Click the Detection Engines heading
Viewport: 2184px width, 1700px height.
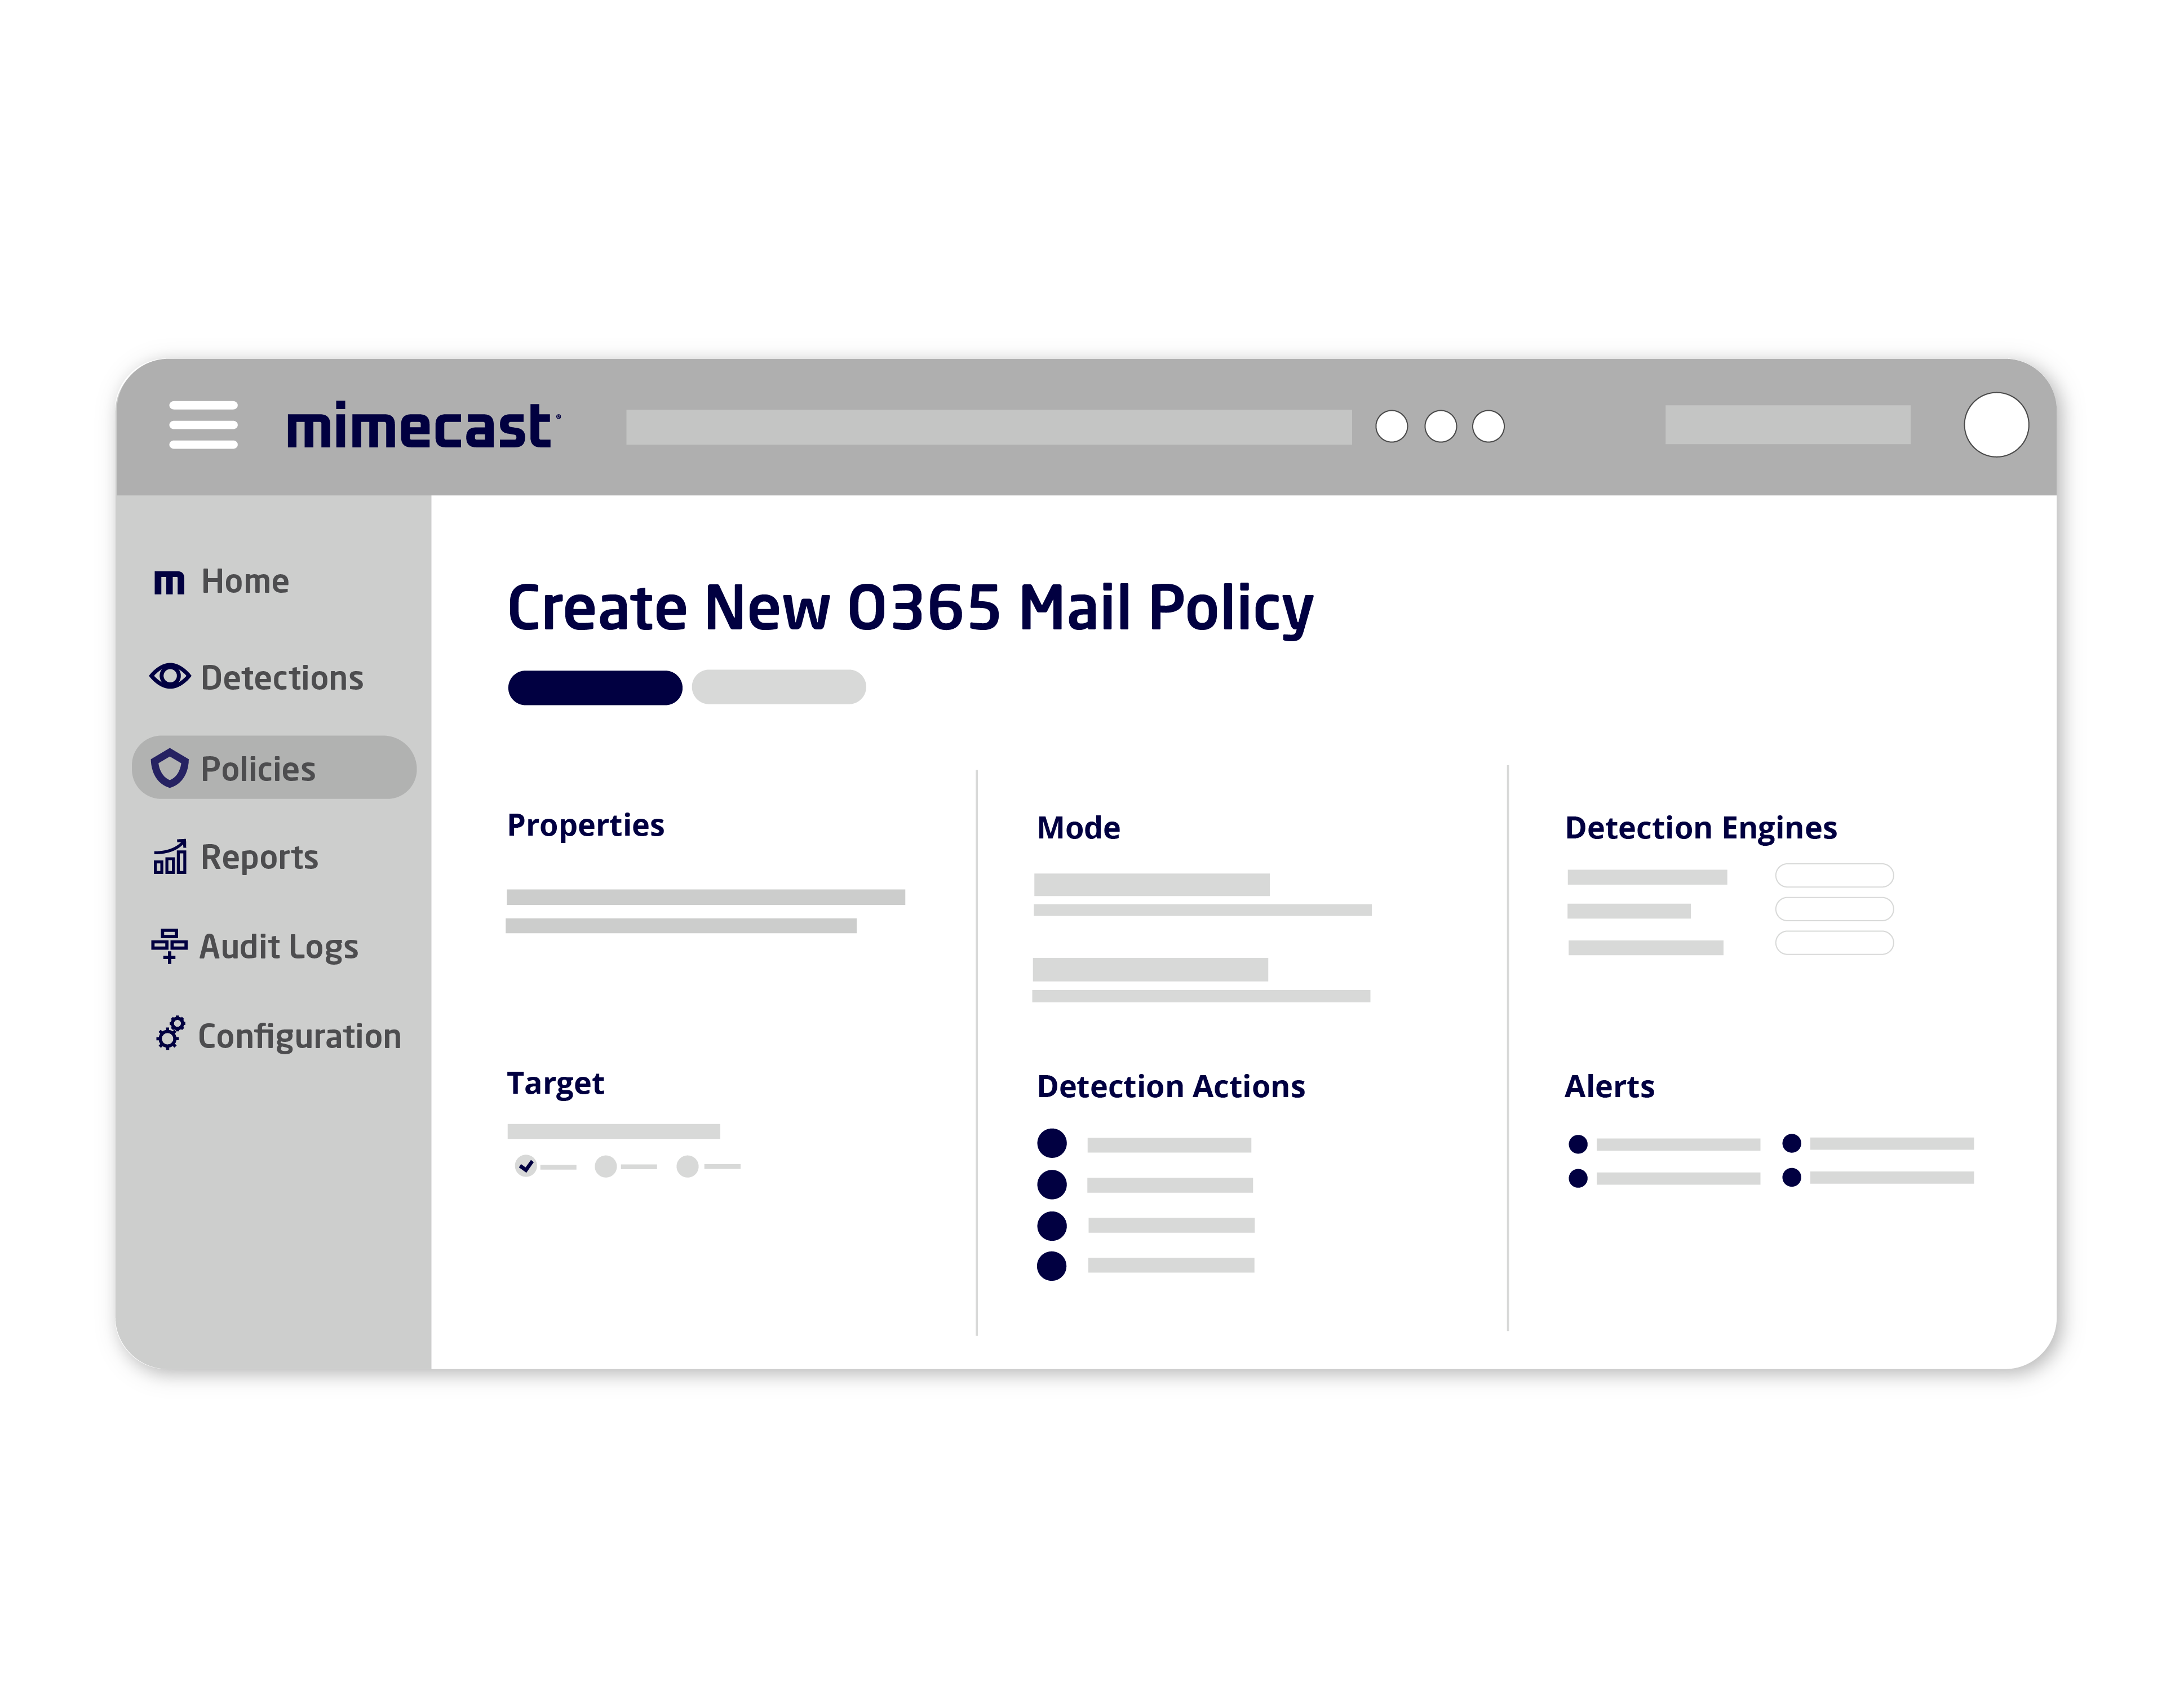[1701, 829]
